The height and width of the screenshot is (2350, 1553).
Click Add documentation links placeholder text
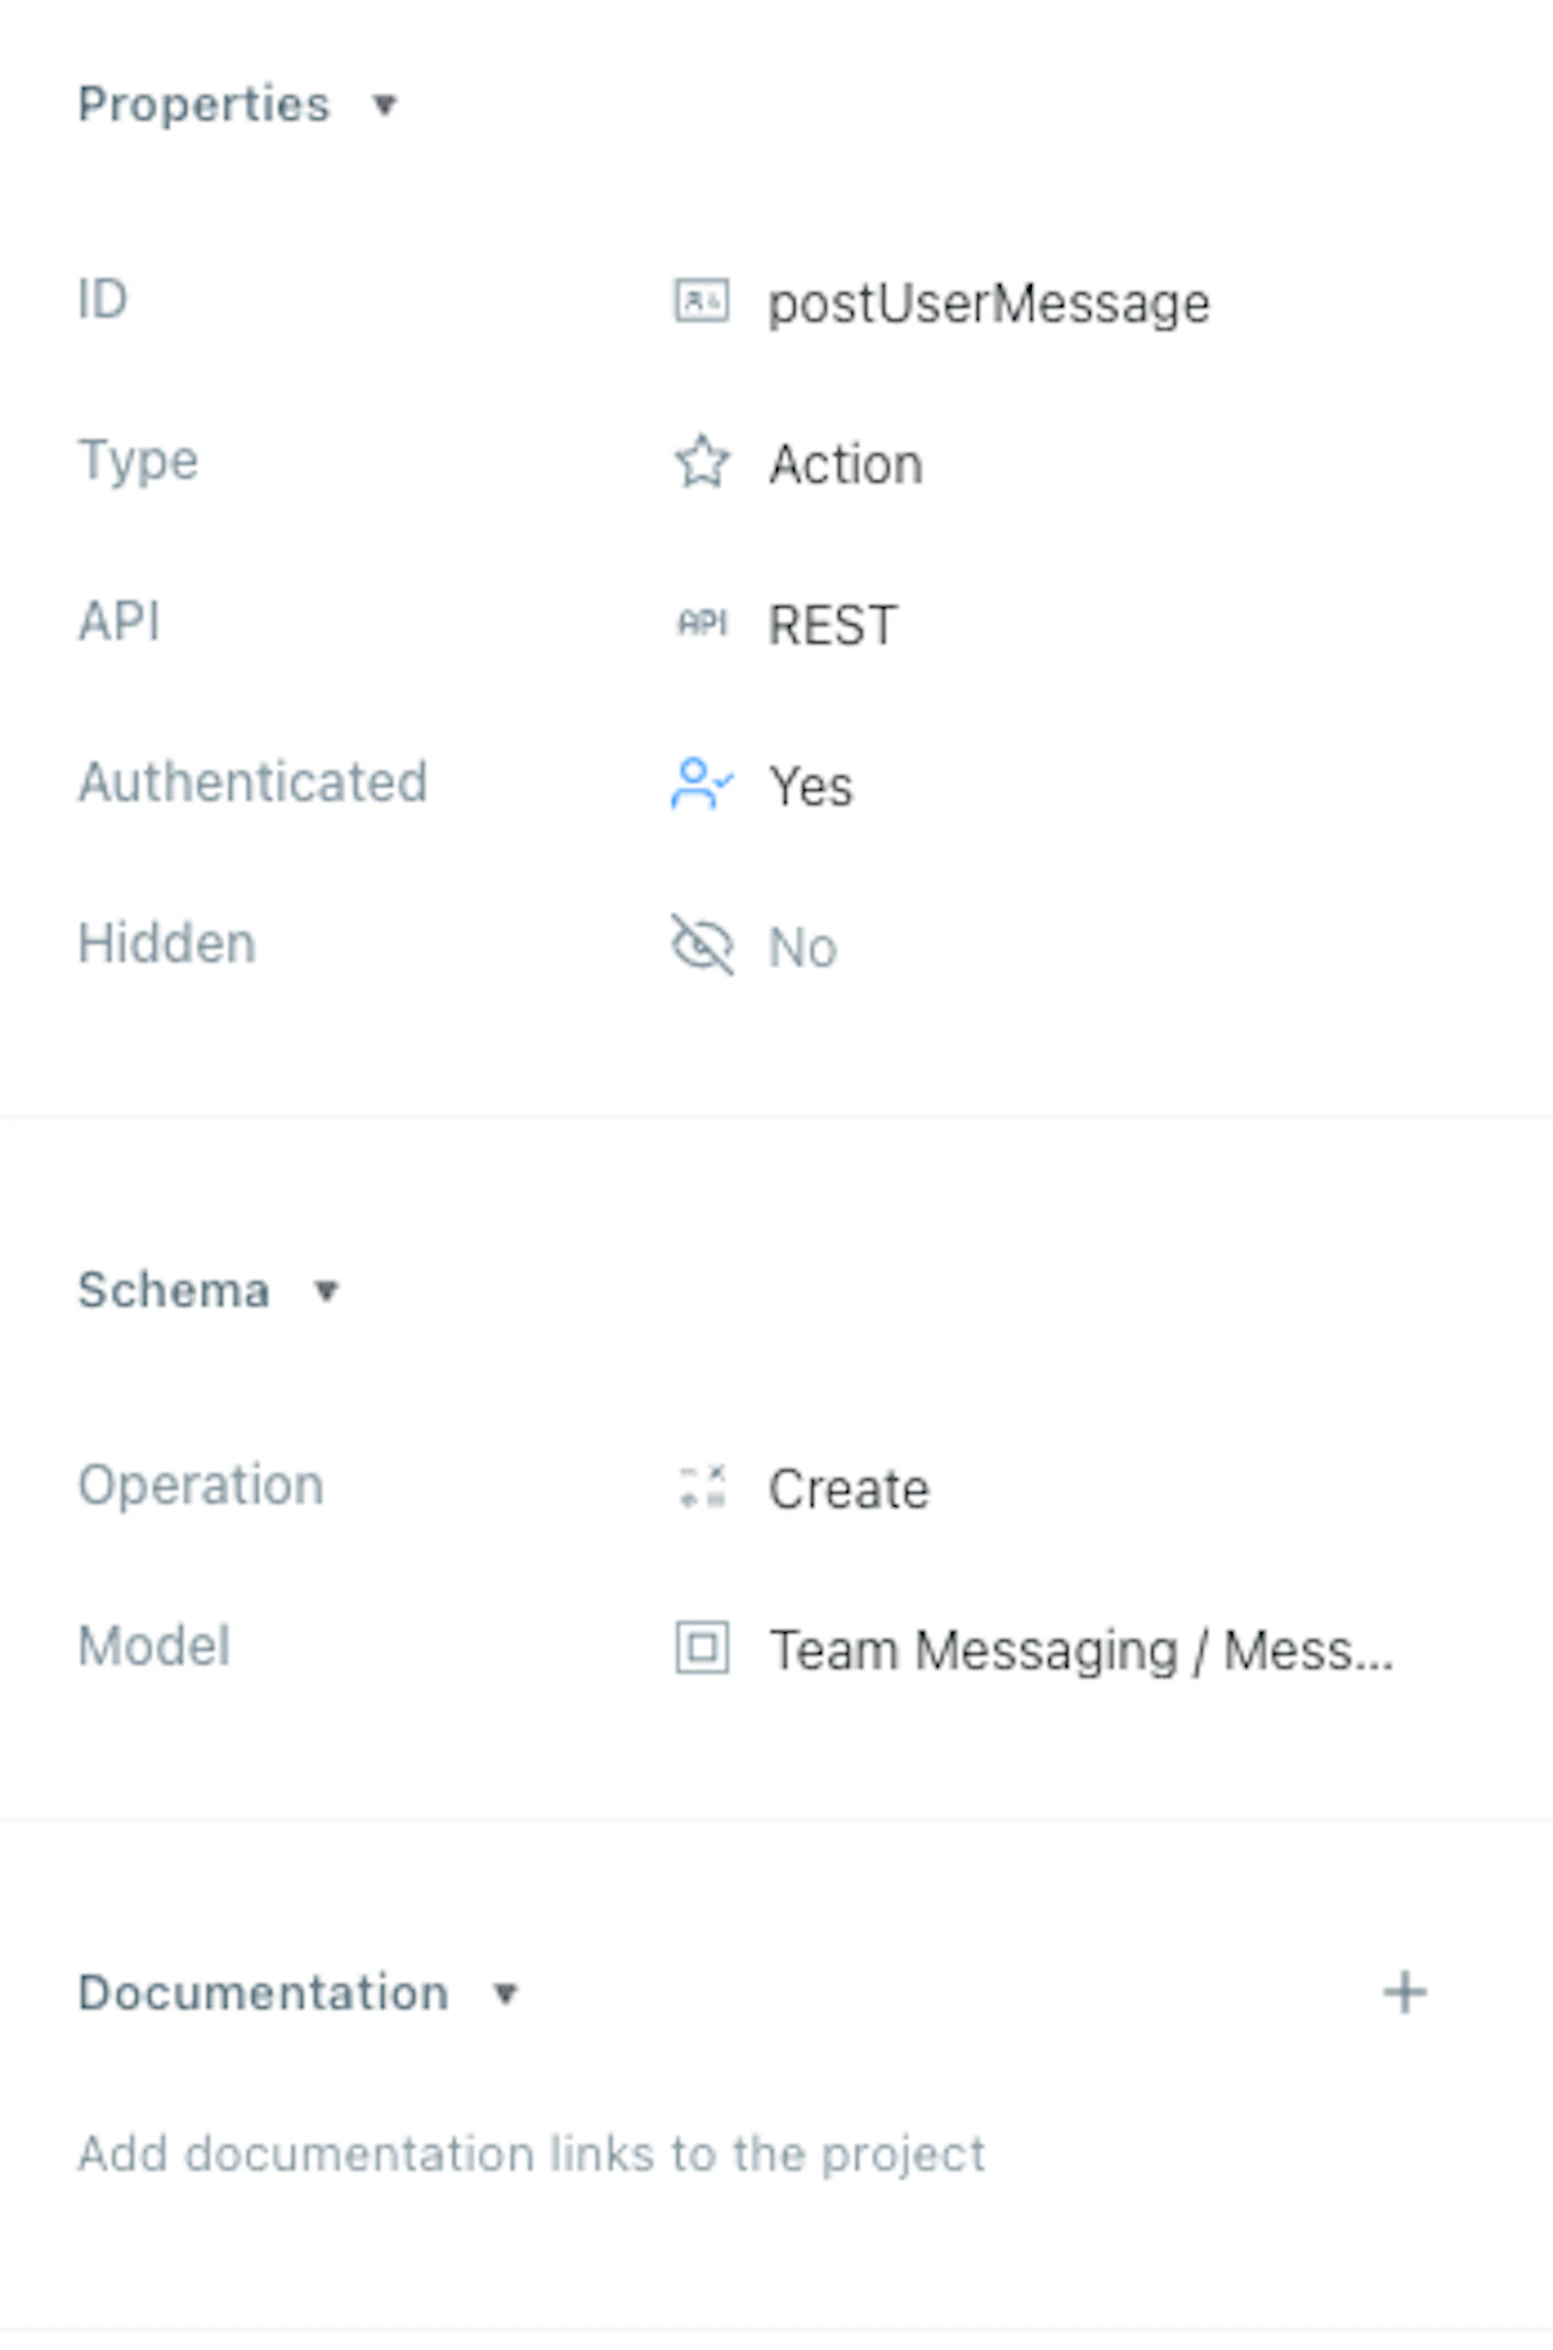tap(532, 2154)
